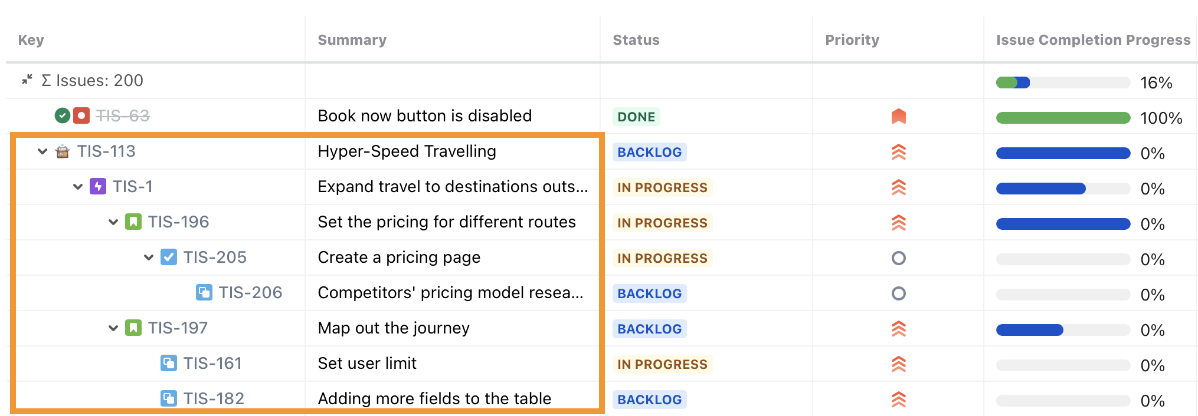Click the single-chevron priority icon on TIS-63 row

pyautogui.click(x=898, y=117)
